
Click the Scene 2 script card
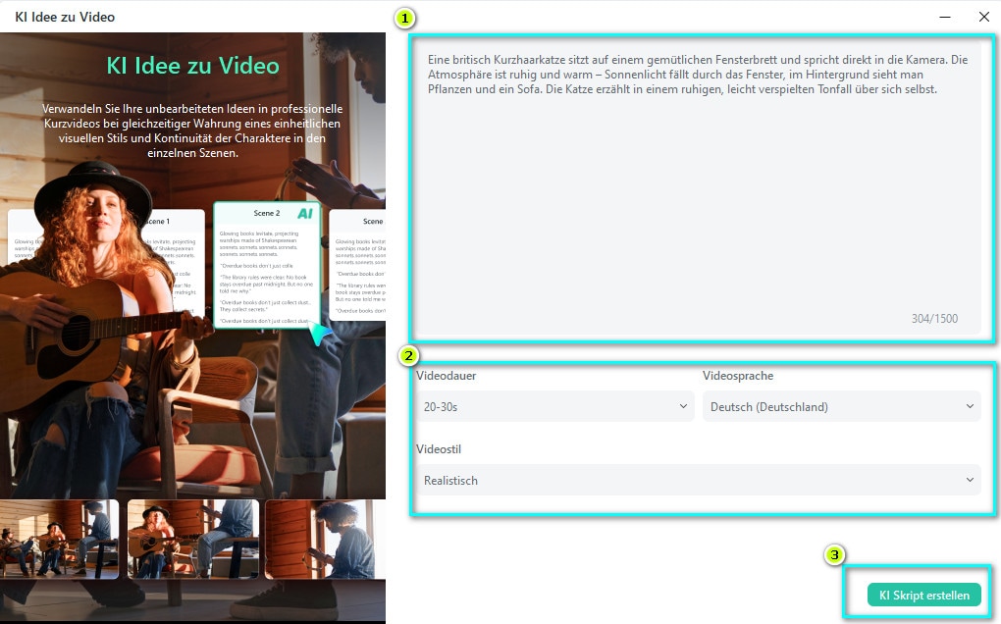pos(267,265)
